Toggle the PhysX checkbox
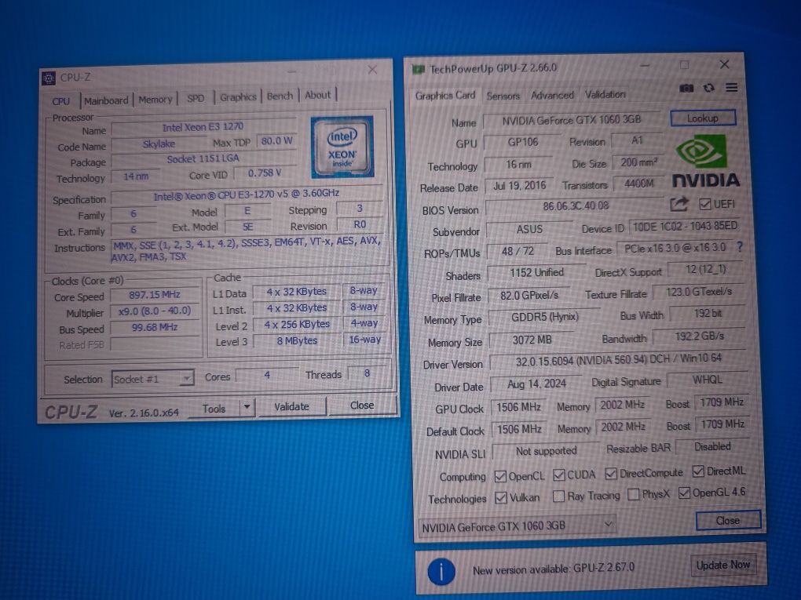The width and height of the screenshot is (801, 600). tap(633, 494)
